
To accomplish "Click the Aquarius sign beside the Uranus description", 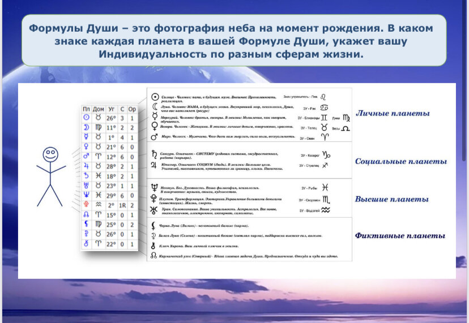I will point(326,210).
